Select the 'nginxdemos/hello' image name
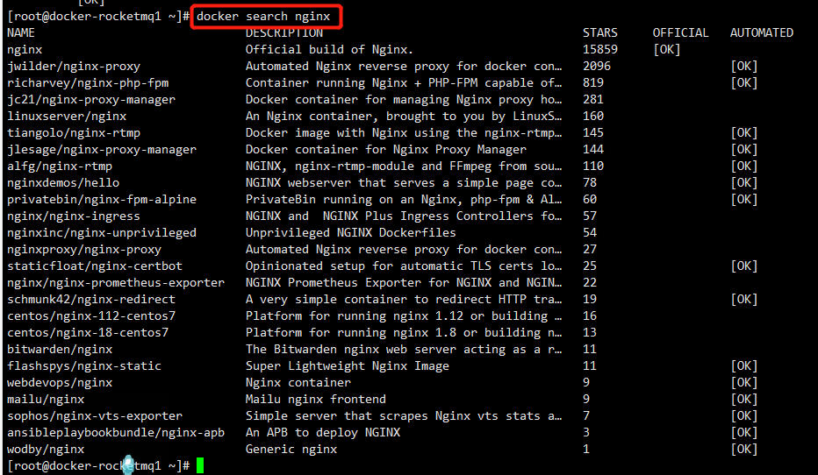Screen dimensions: 818x475 [x=63, y=183]
